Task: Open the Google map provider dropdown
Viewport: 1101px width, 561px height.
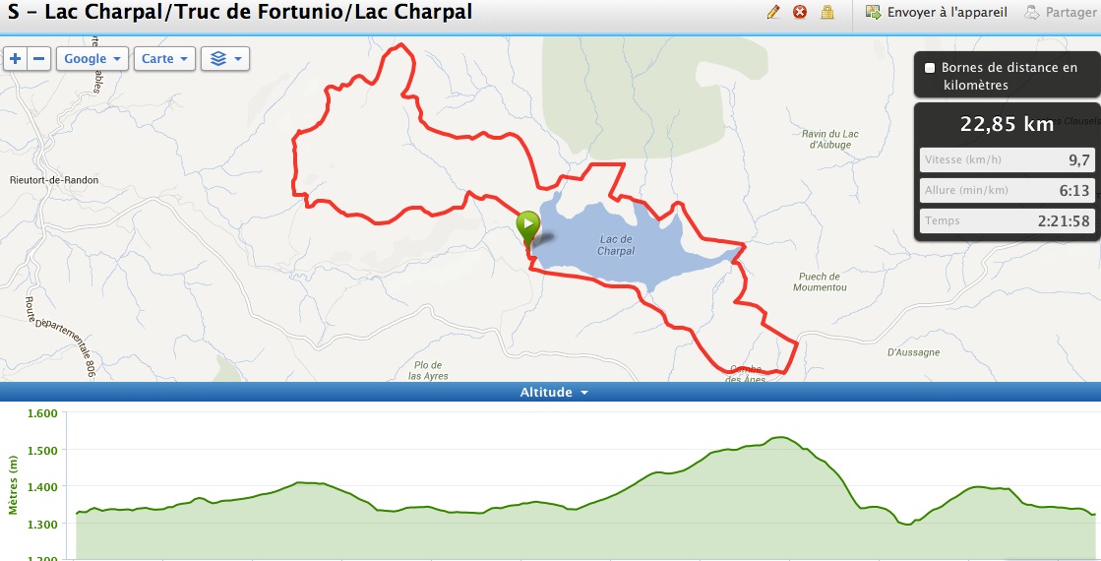Action: tap(92, 59)
